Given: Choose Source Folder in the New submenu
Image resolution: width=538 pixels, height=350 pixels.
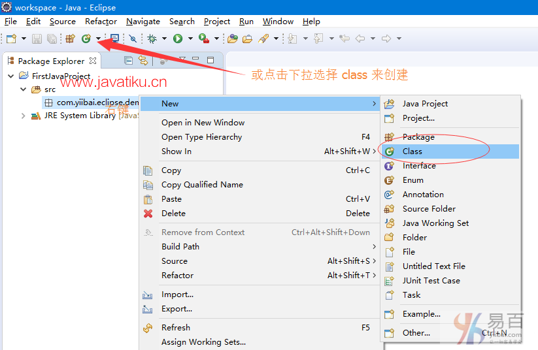Looking at the screenshot, I should [x=450, y=209].
